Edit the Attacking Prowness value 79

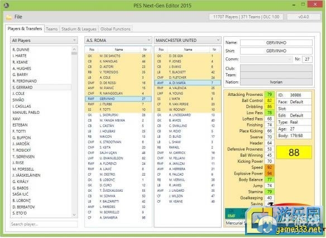pyautogui.click(x=270, y=94)
